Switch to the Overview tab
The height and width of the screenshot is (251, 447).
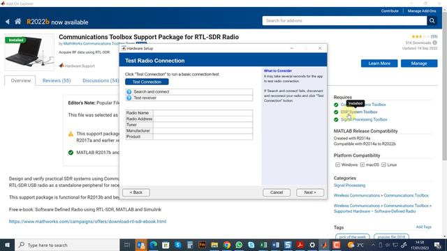pyautogui.click(x=20, y=81)
